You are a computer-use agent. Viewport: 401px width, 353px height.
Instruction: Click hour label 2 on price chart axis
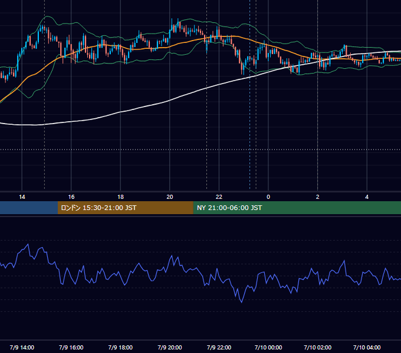(318, 197)
